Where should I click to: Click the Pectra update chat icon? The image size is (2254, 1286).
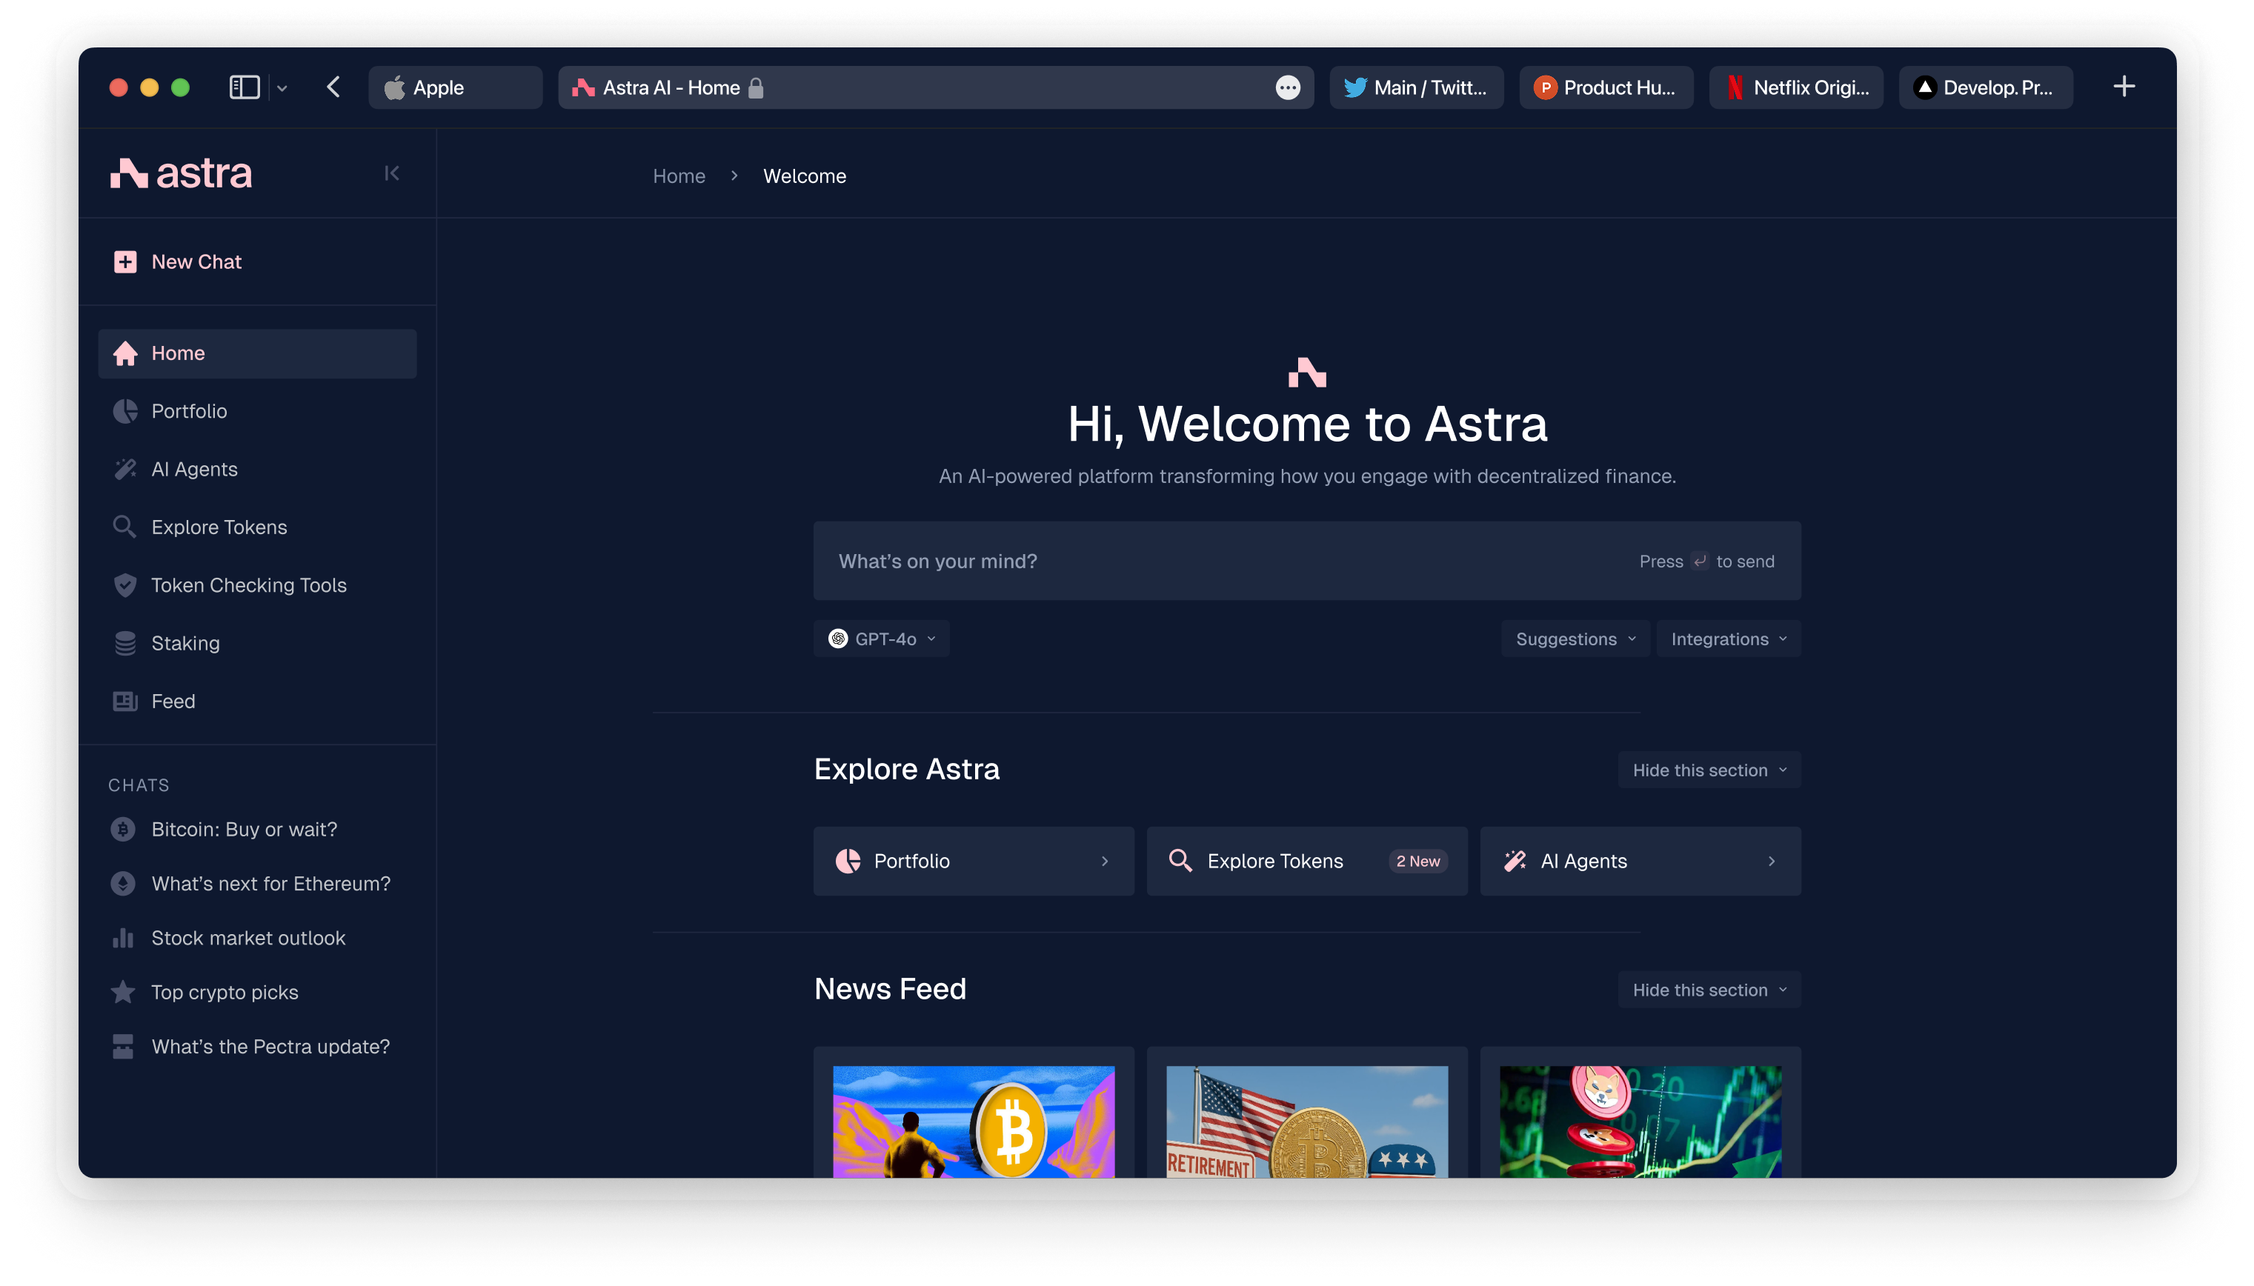[x=123, y=1047]
